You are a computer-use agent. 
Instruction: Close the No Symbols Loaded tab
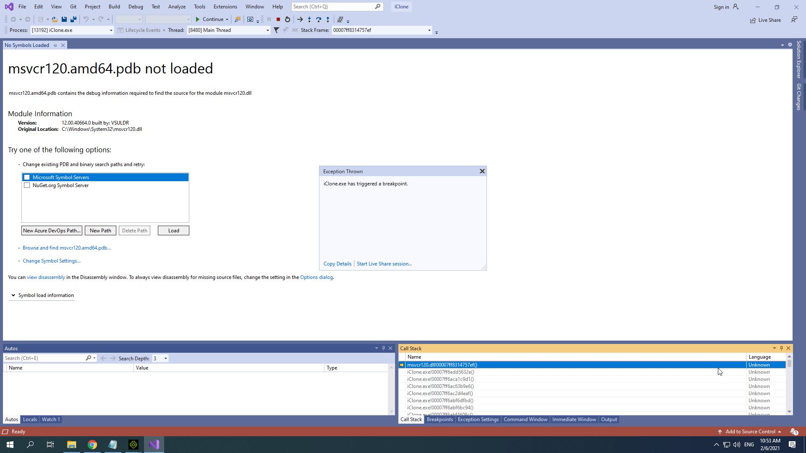(63, 45)
